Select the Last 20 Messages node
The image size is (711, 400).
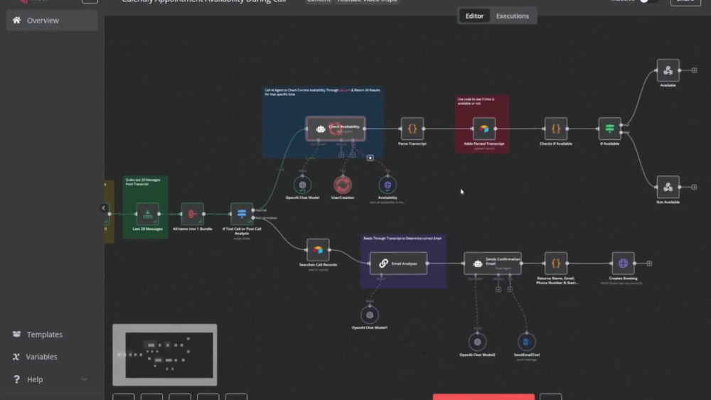(x=147, y=214)
